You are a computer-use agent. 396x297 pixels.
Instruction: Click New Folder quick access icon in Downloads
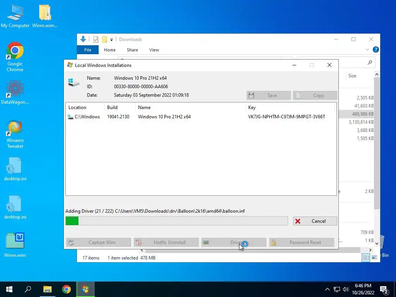click(x=104, y=39)
